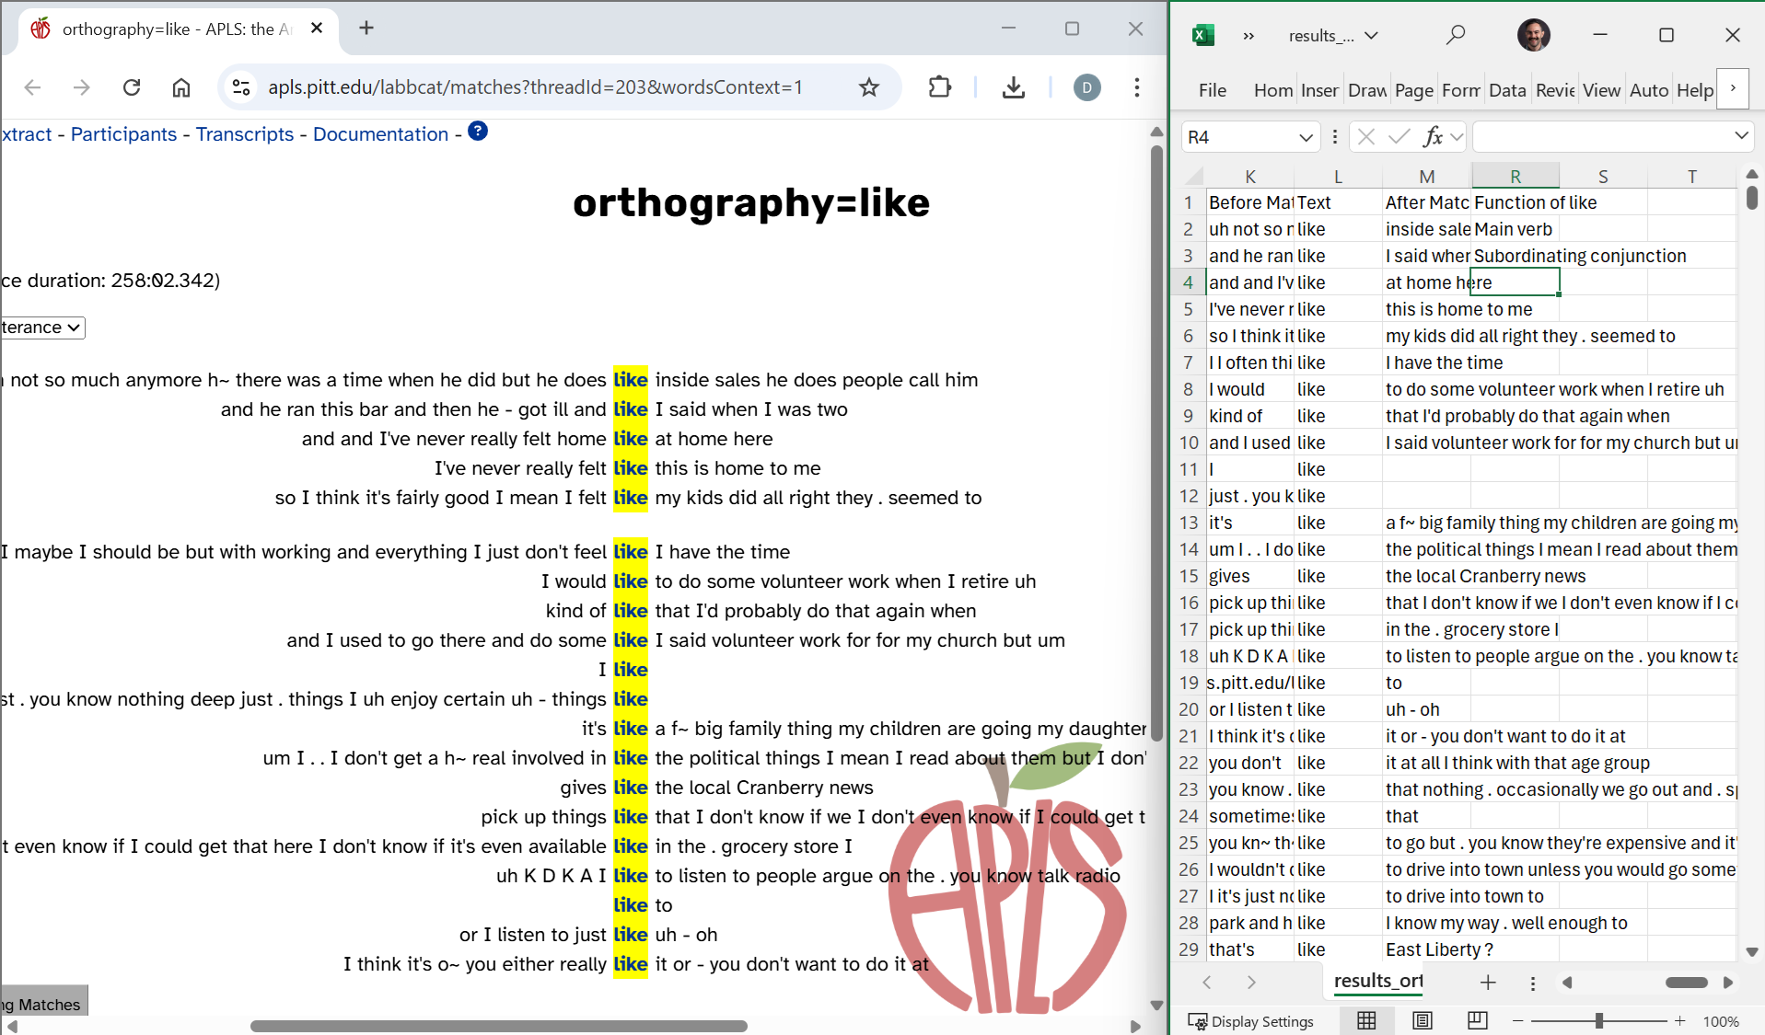
Task: Click the blue help question mark icon
Action: pos(478,132)
